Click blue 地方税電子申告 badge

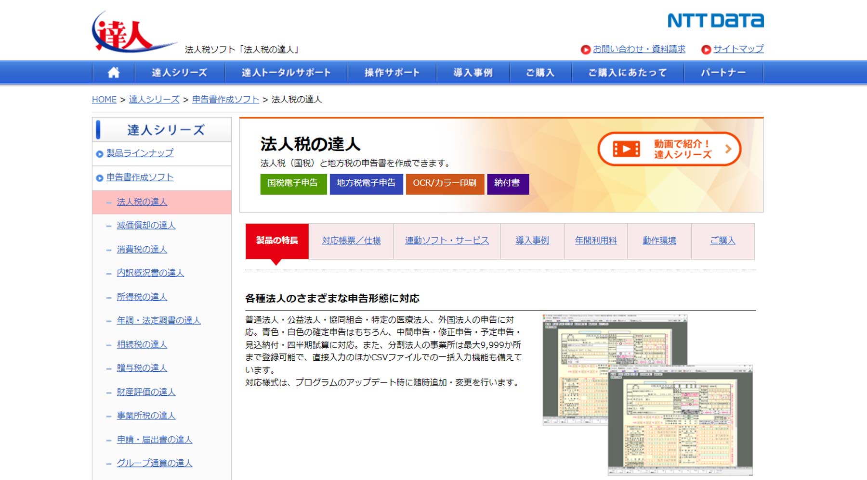(366, 184)
